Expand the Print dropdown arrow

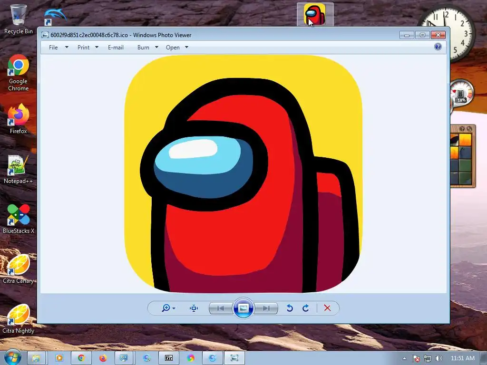click(x=97, y=48)
